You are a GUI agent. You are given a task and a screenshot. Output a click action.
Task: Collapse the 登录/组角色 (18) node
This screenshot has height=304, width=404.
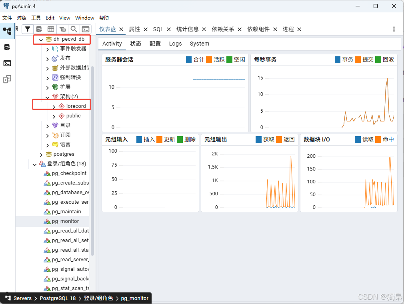[x=34, y=165]
